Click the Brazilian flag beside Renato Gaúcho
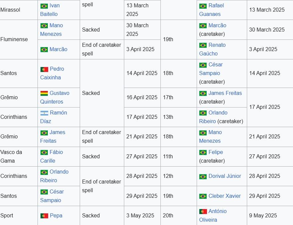The width and height of the screenshot is (293, 225). 203,45
